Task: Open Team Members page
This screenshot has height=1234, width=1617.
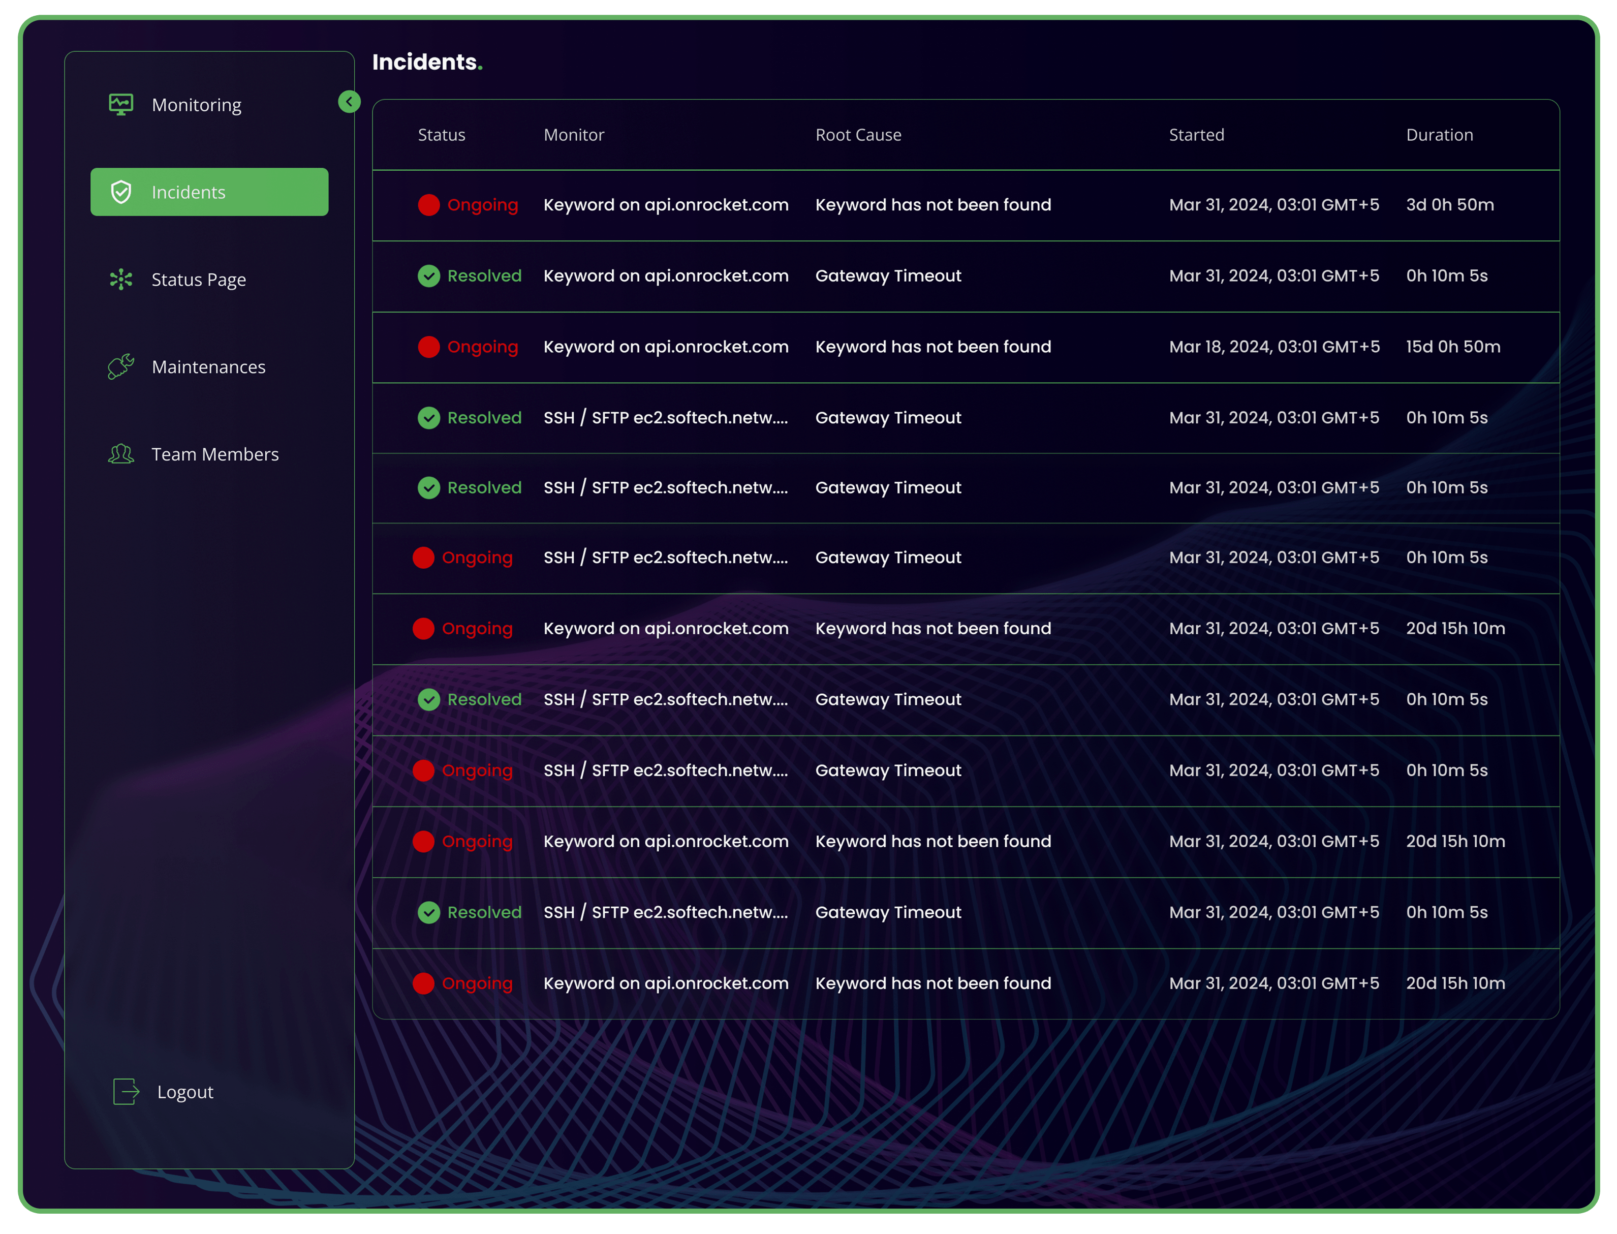Action: click(x=214, y=454)
